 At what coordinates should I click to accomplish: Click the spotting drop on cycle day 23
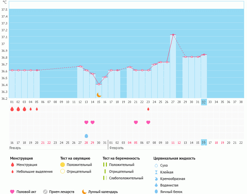[148, 109]
